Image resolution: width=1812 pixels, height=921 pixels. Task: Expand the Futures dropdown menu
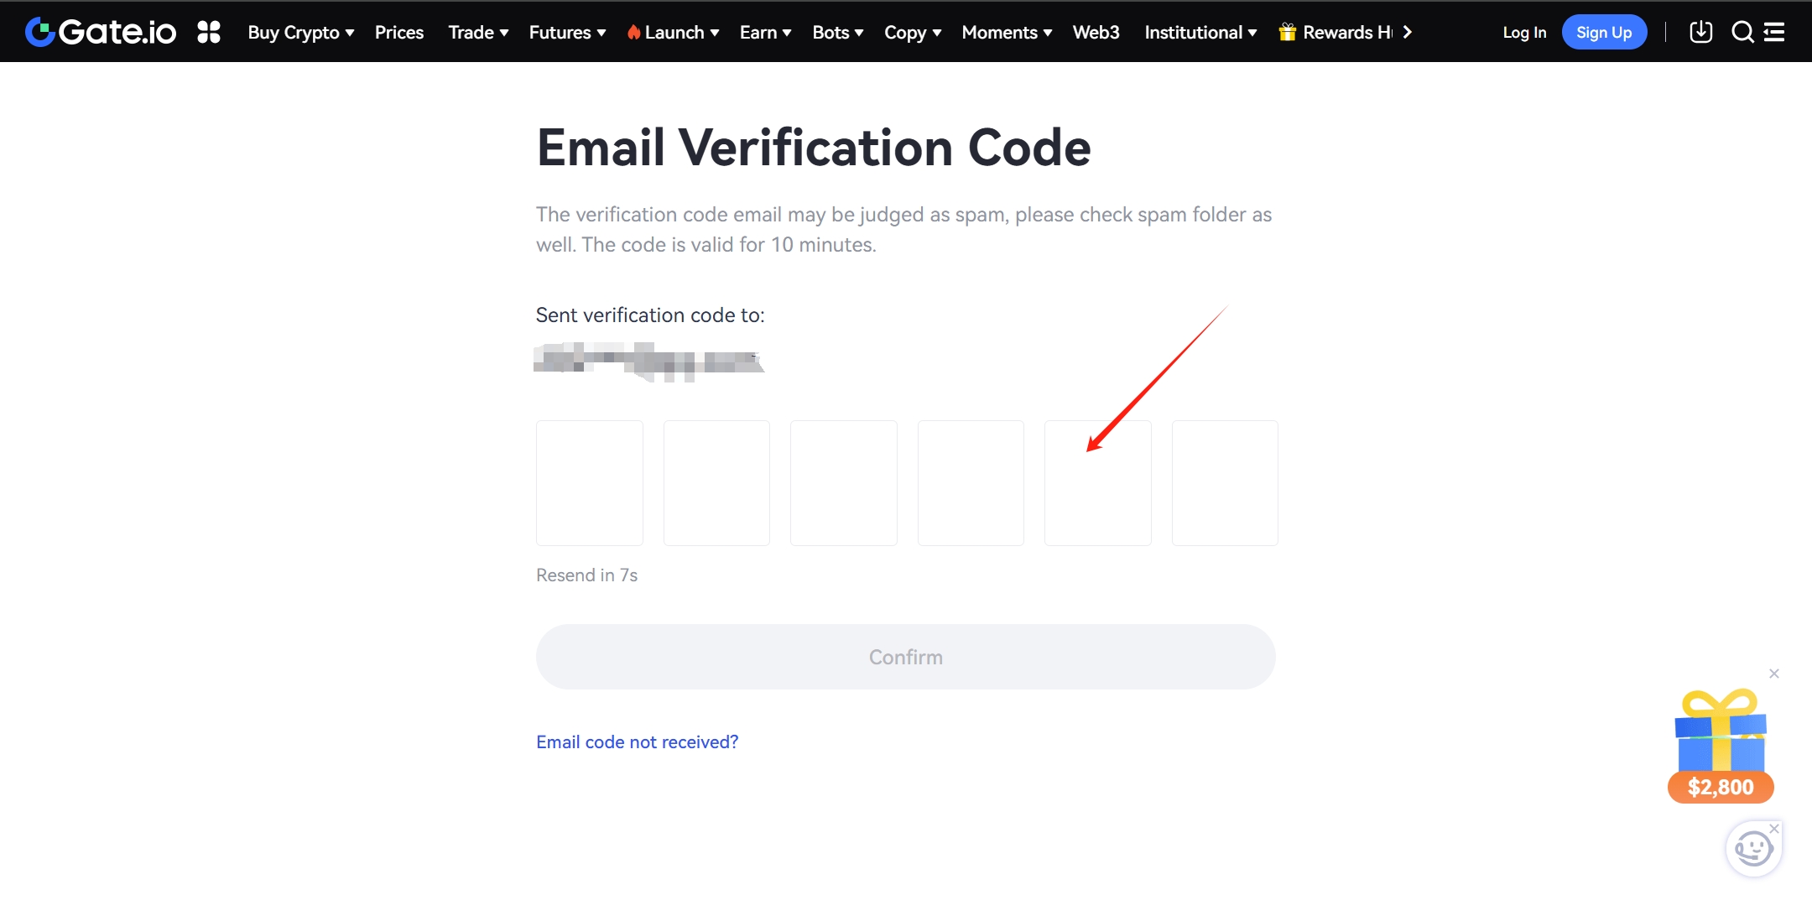click(567, 32)
